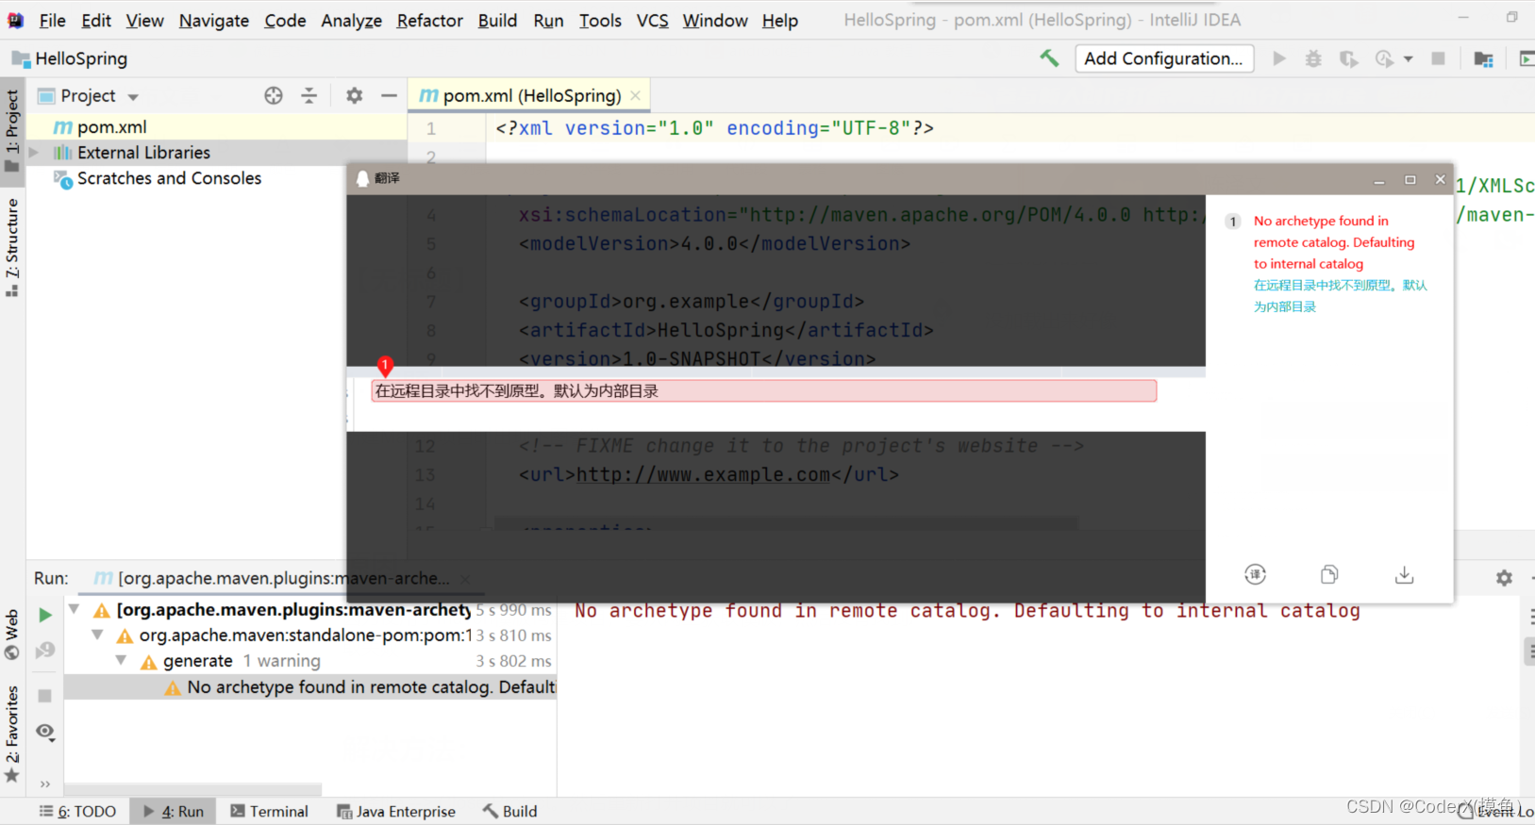Click the HelloSpring project breadcrumb
The height and width of the screenshot is (825, 1535).
[70, 58]
